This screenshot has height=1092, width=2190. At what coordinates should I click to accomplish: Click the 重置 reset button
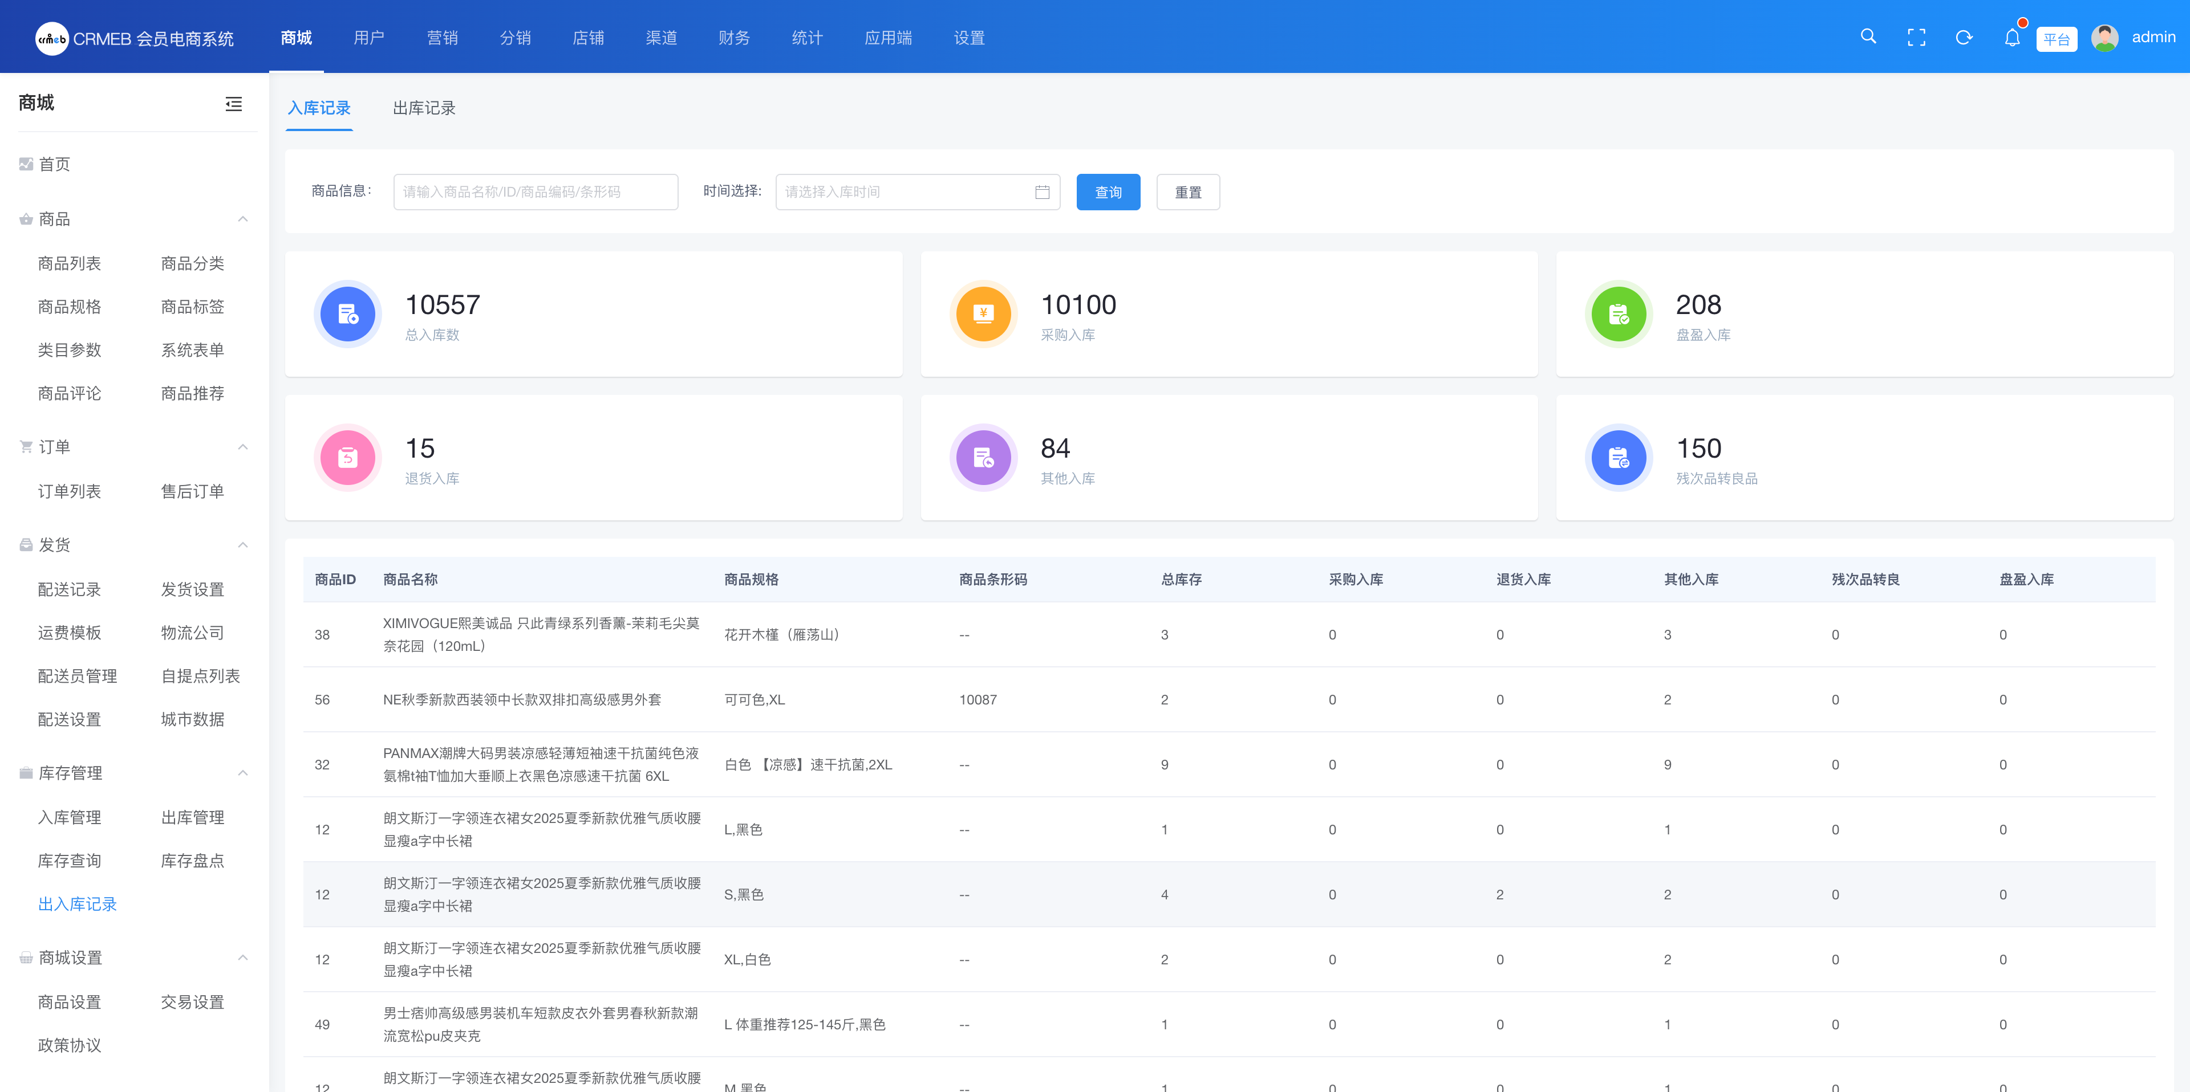click(1187, 192)
